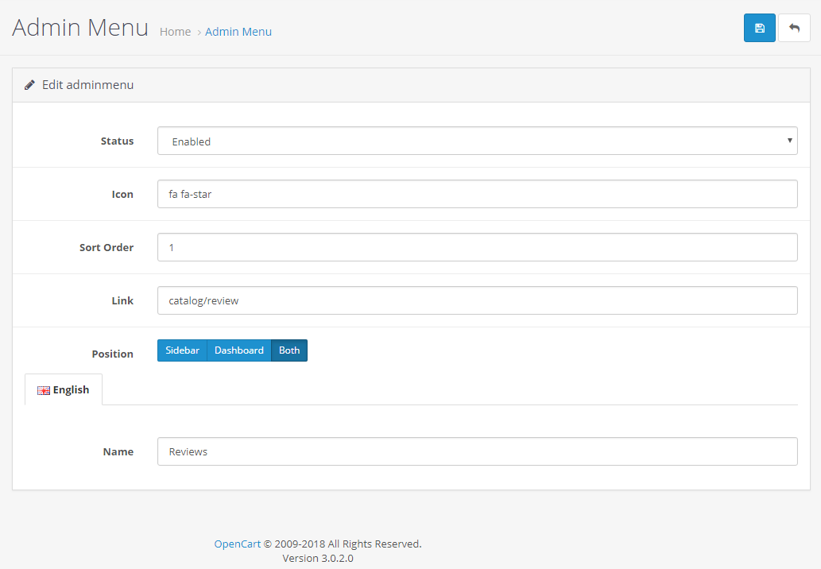Viewport: 821px width, 569px height.
Task: Switch to the English language tab
Action: click(64, 389)
